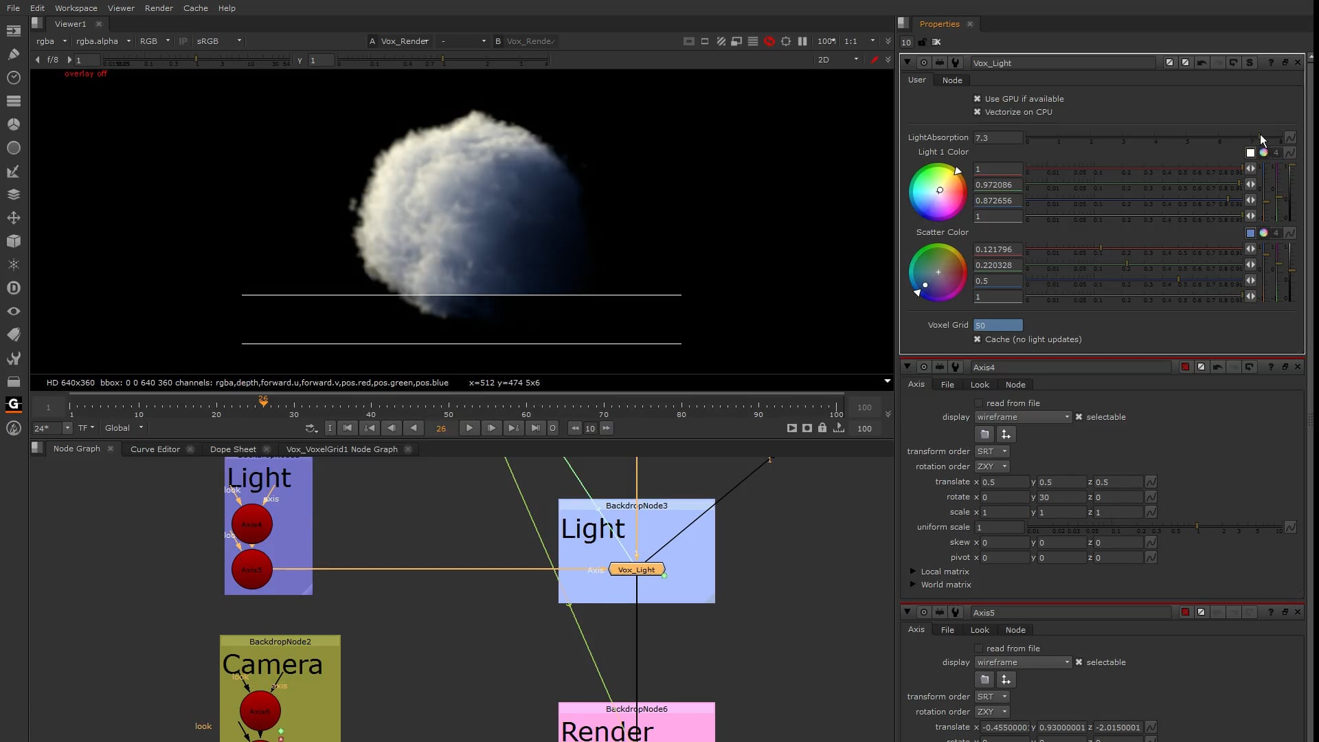Image resolution: width=1319 pixels, height=742 pixels.
Task: Expand the Local matrix section
Action: tap(912, 572)
